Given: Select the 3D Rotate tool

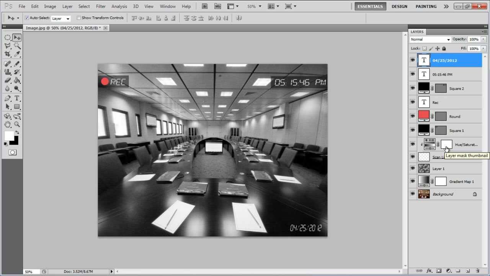Looking at the screenshot, I should tap(8, 116).
